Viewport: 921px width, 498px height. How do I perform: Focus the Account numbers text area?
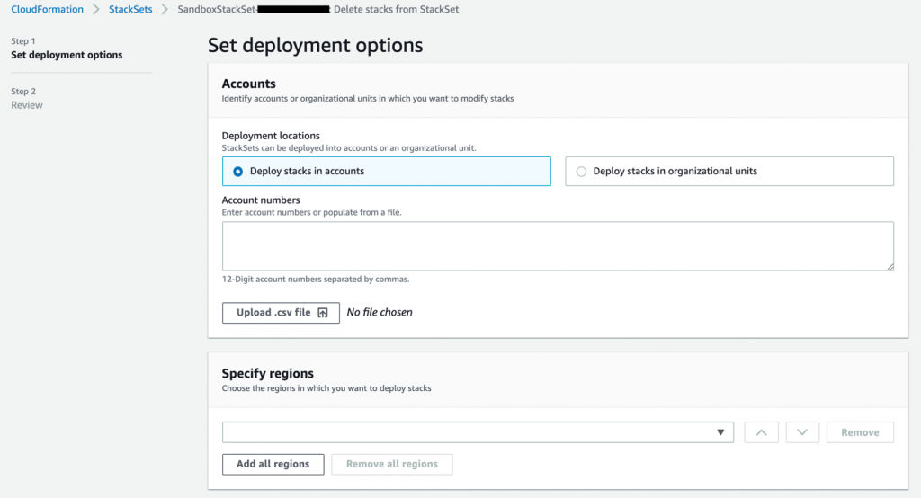pyautogui.click(x=558, y=245)
